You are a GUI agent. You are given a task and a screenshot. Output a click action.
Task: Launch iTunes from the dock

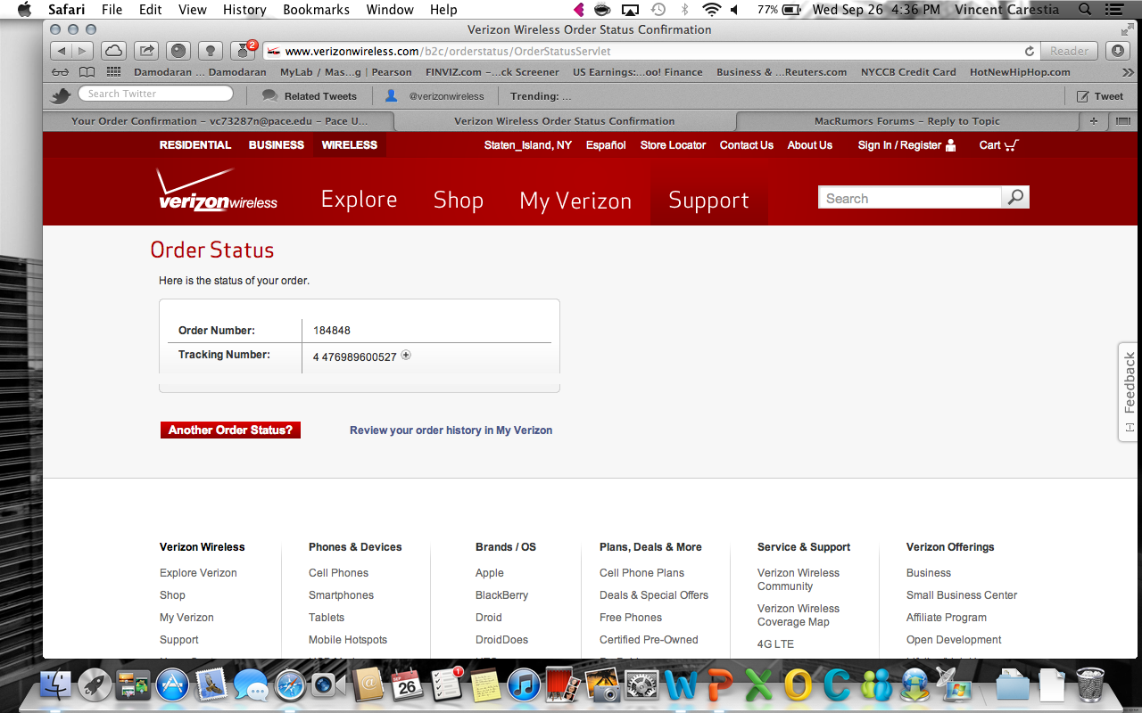[524, 684]
